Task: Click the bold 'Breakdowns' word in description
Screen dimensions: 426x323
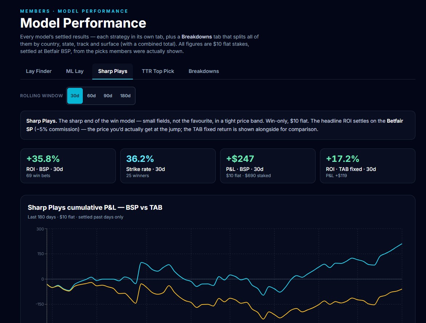Action: point(197,37)
